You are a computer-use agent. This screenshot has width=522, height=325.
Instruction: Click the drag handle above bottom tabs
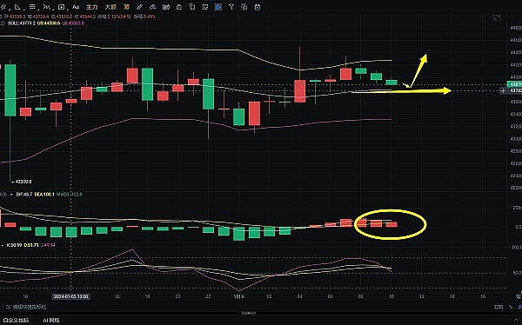249,314
